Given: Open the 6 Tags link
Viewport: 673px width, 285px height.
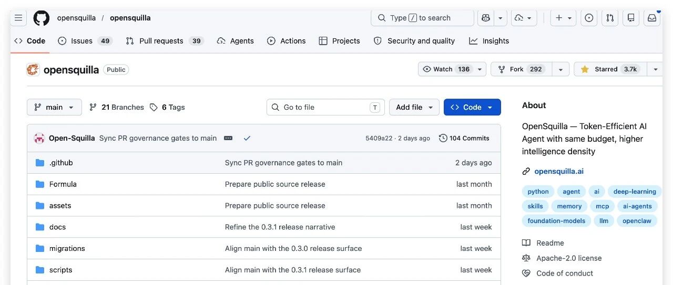Looking at the screenshot, I should click(x=167, y=107).
